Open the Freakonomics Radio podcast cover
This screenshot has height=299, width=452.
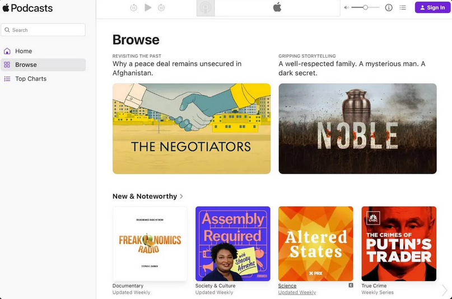tap(150, 244)
